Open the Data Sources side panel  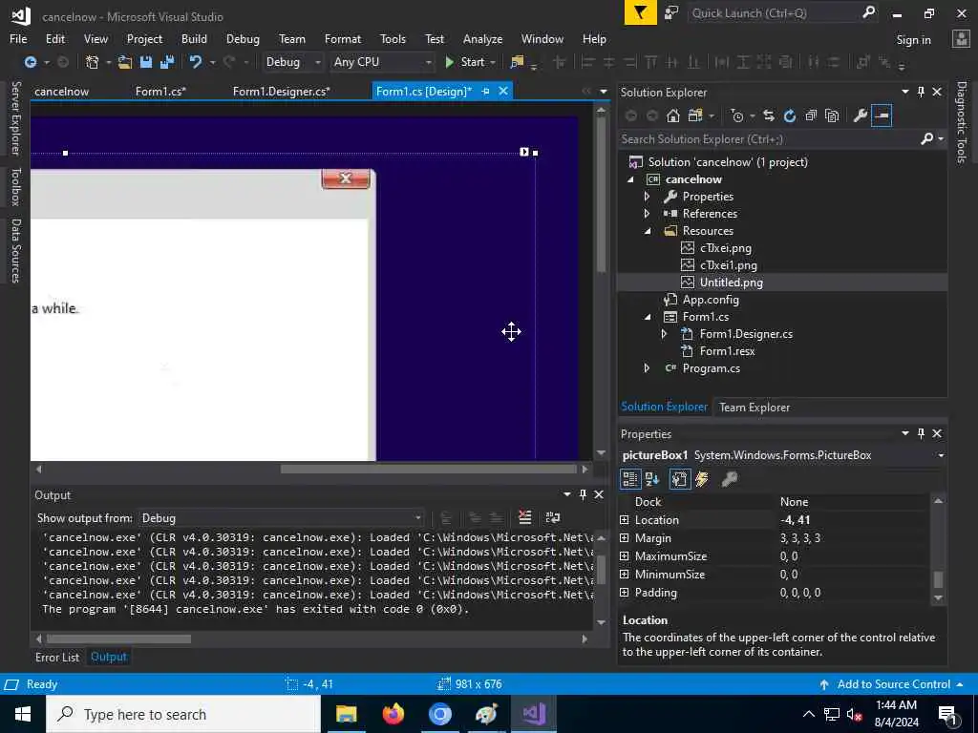(x=15, y=251)
